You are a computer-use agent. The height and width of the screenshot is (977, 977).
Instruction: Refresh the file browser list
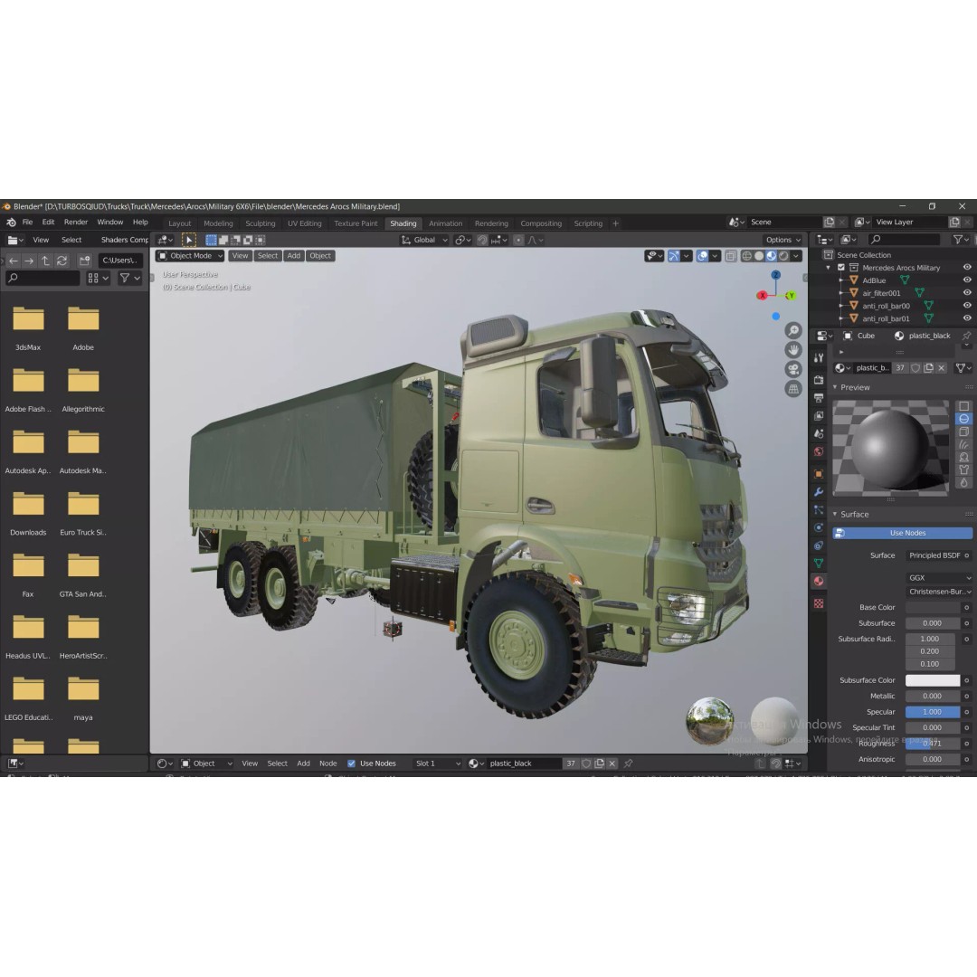(x=62, y=261)
